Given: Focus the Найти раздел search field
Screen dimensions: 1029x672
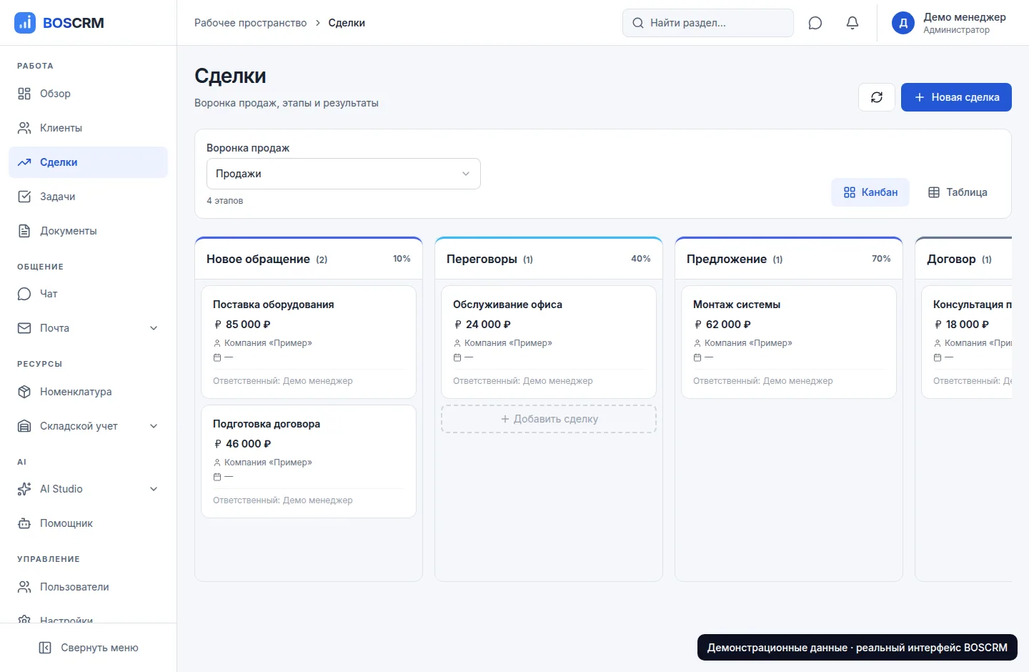Looking at the screenshot, I should [x=708, y=23].
